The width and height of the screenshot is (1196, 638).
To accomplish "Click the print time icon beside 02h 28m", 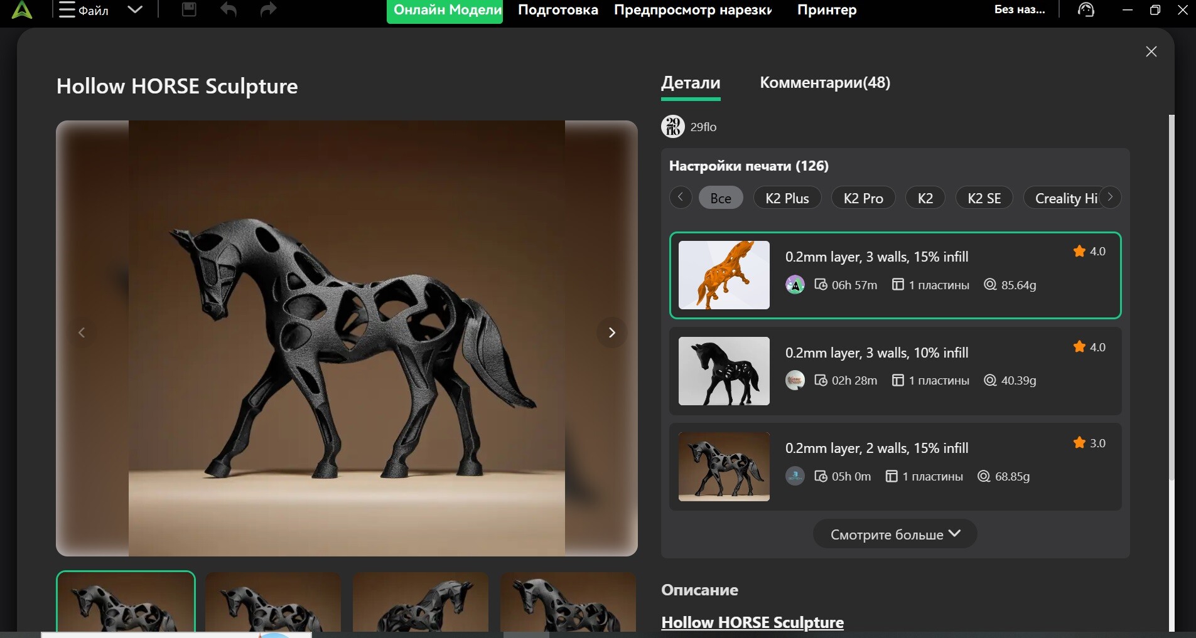I will (821, 380).
